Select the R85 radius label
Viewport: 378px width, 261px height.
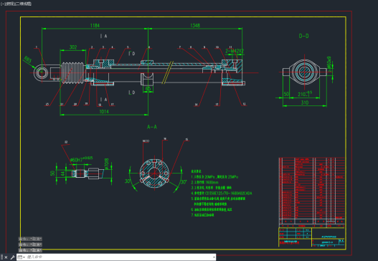coord(28,60)
